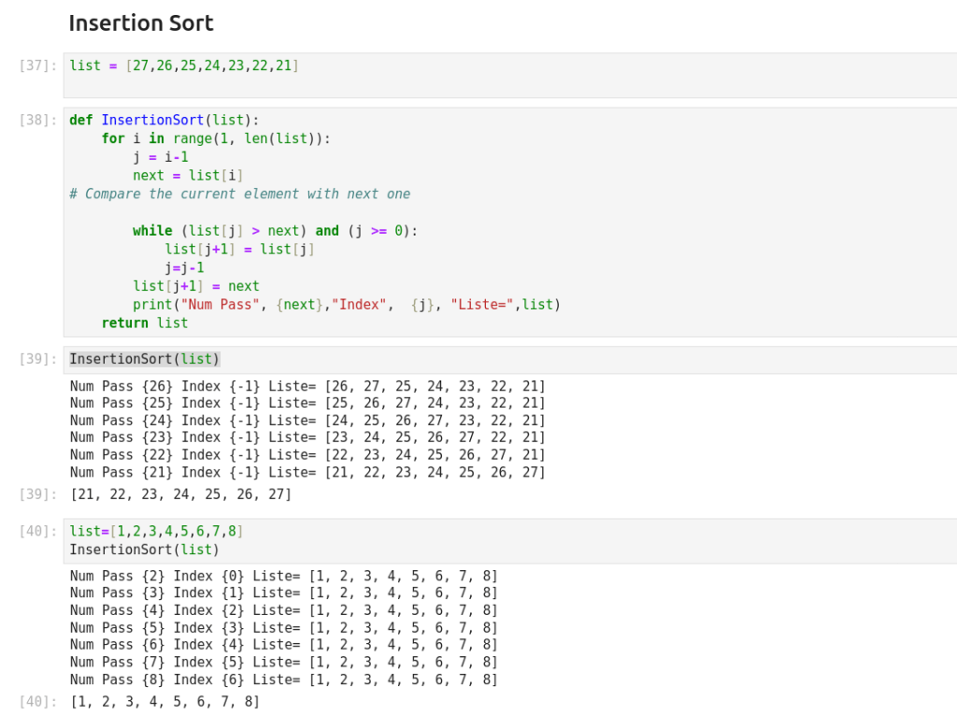Click the sorted result [21, 22, 23, 24, 25, 26, 27]
Screen dimensions: 957x716
tap(180, 494)
